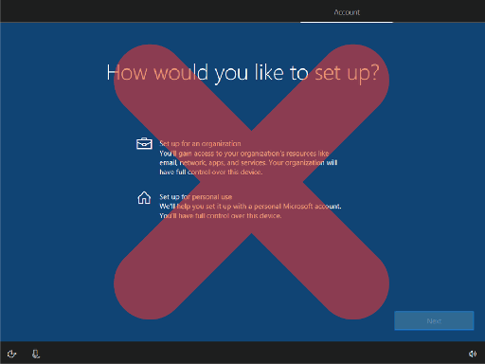Click the 'How would you like to set up?' heading
485x364 pixels.
[x=242, y=73]
